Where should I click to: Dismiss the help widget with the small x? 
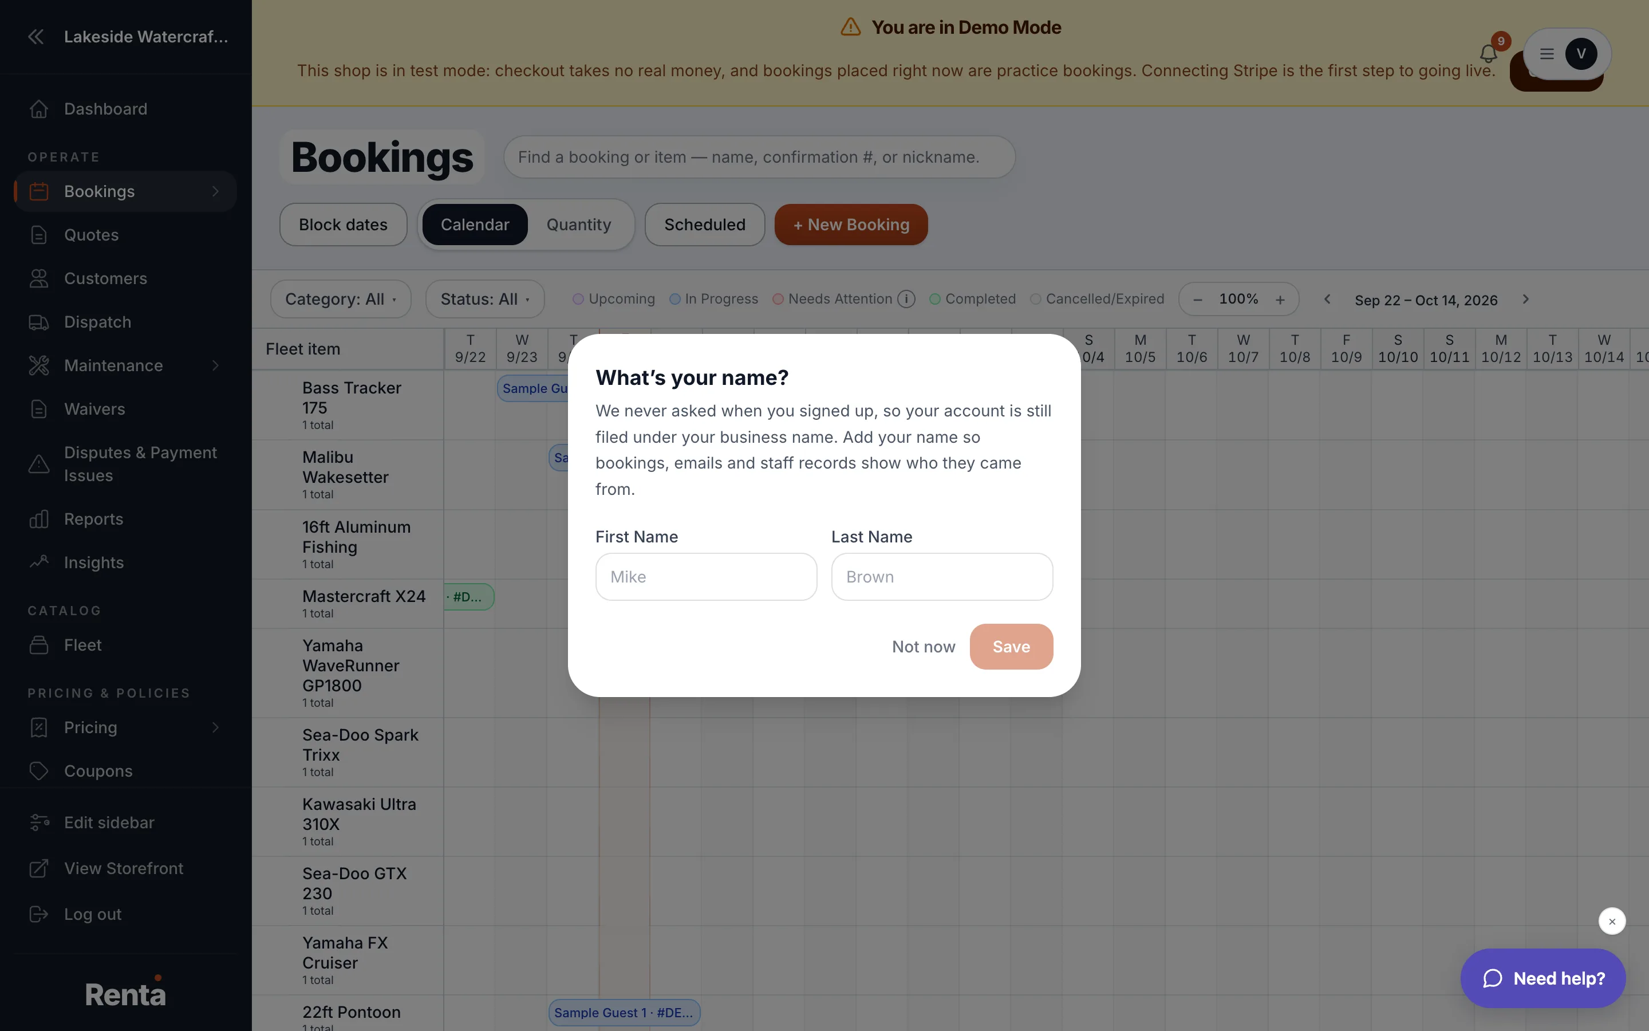point(1612,921)
